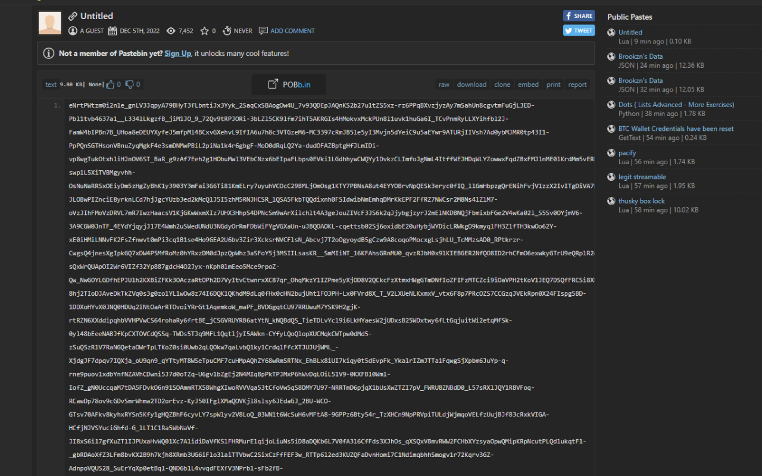View the raw paste text
The height and width of the screenshot is (476, 762).
pos(444,84)
